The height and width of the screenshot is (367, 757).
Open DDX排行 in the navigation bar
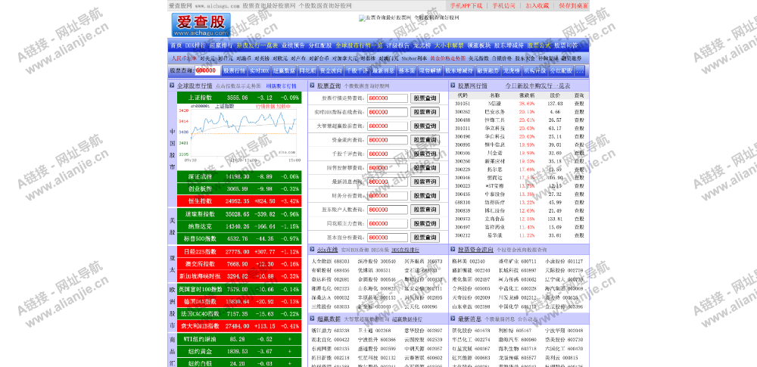point(195,45)
